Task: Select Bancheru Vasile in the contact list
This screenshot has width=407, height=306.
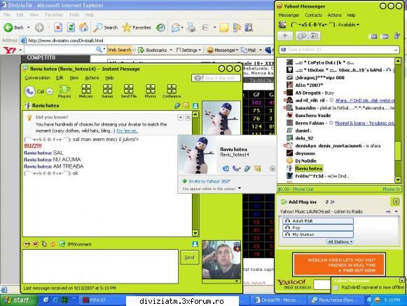Action: (312, 115)
